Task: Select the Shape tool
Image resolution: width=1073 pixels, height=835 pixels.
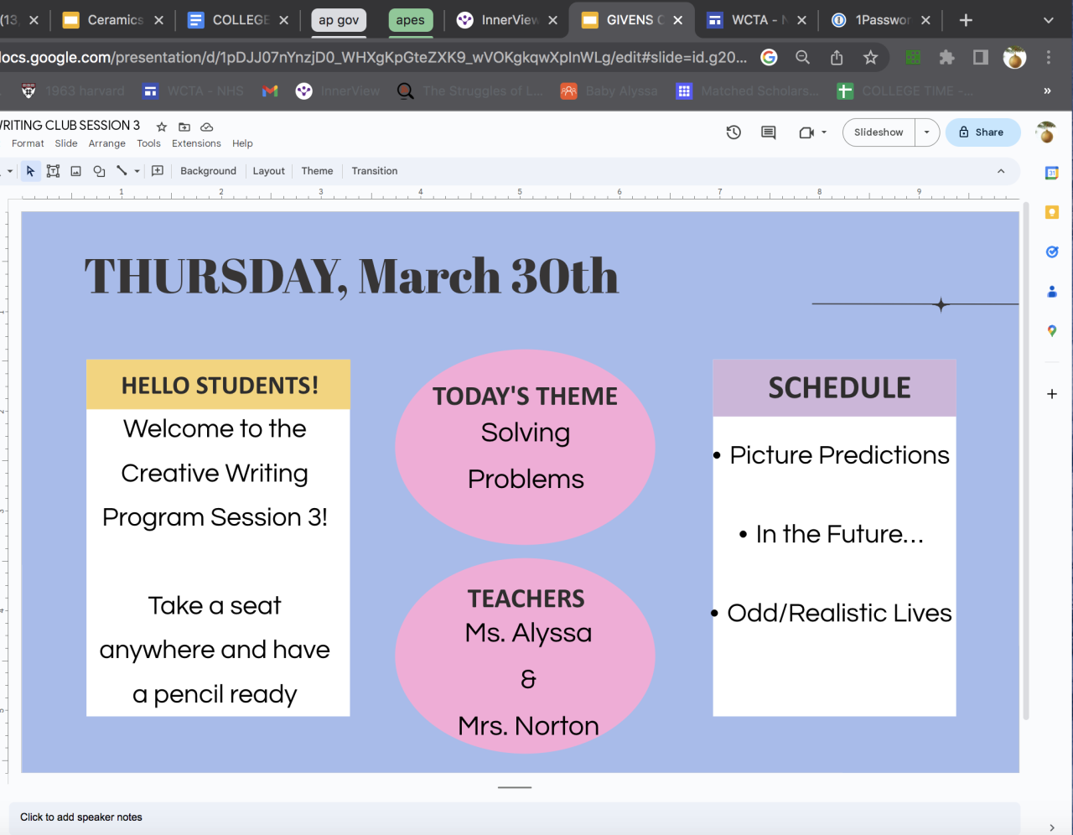Action: [99, 171]
